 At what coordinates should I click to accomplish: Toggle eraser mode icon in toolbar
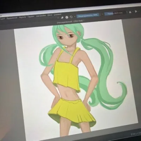62,18
